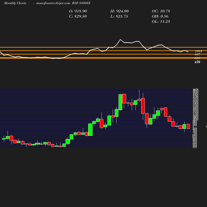Click the munafasutra.tbrjar.com site label
This screenshot has height=207, width=207.
[53, 3]
